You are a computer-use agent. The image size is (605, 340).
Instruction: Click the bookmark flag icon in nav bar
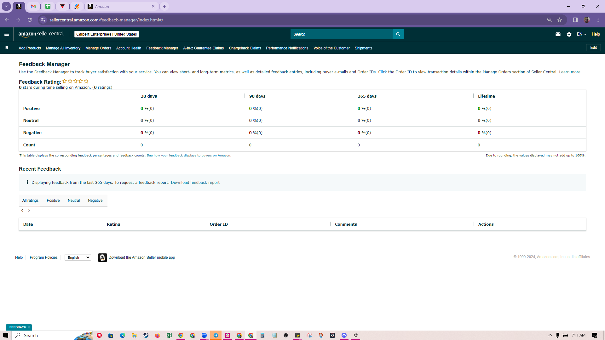tap(7, 48)
